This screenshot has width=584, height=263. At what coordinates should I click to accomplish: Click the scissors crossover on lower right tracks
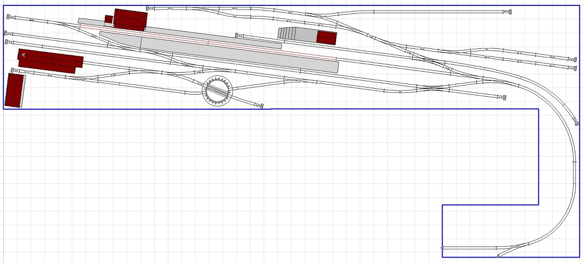[433, 89]
